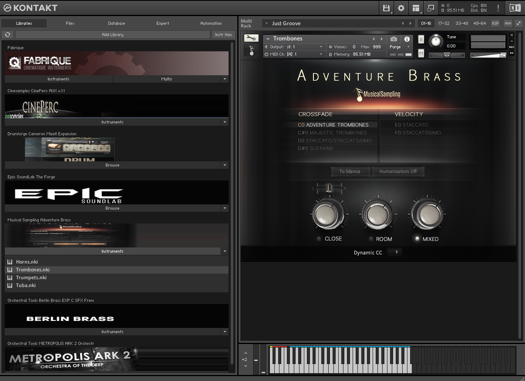Refresh the libraries list
This screenshot has height=381, width=525.
pyautogui.click(x=7, y=34)
